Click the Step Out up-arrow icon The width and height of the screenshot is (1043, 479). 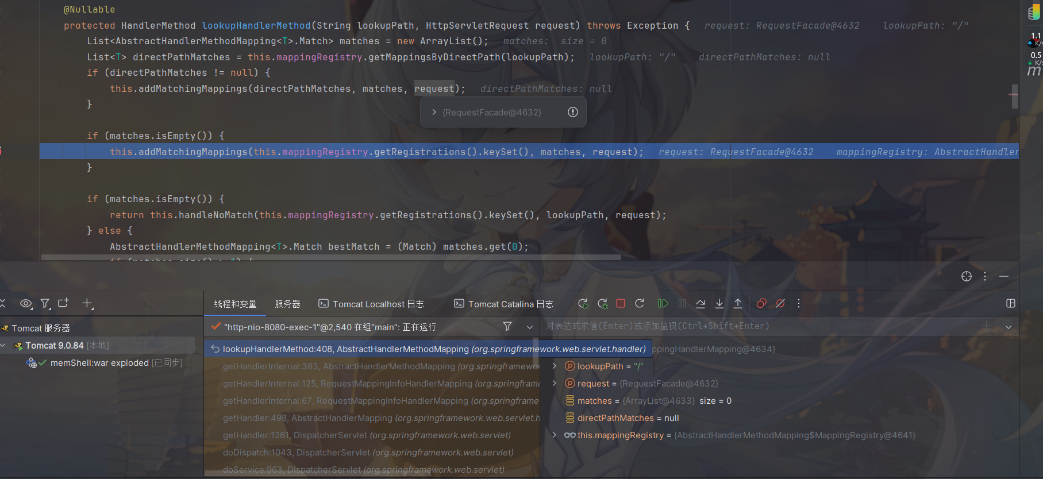coord(738,303)
